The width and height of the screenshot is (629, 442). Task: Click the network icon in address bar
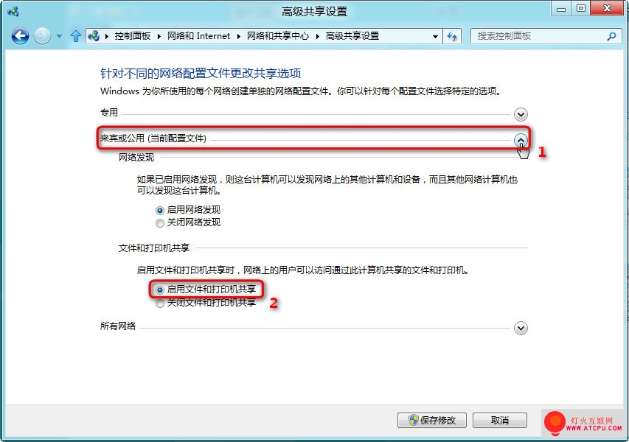coord(94,36)
